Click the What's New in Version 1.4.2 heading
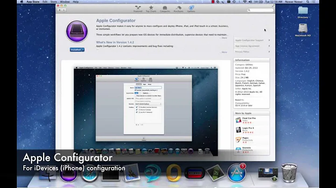 [x=115, y=42]
